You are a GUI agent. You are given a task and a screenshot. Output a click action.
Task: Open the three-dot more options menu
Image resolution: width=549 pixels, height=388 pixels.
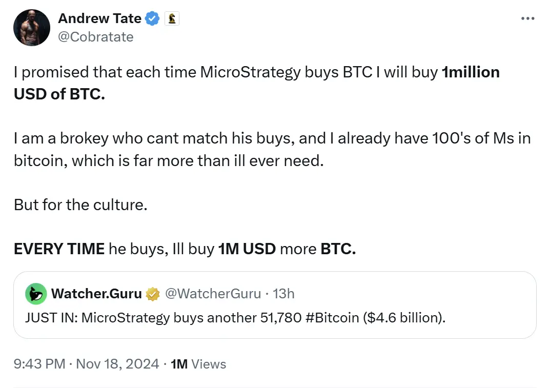coord(527,18)
